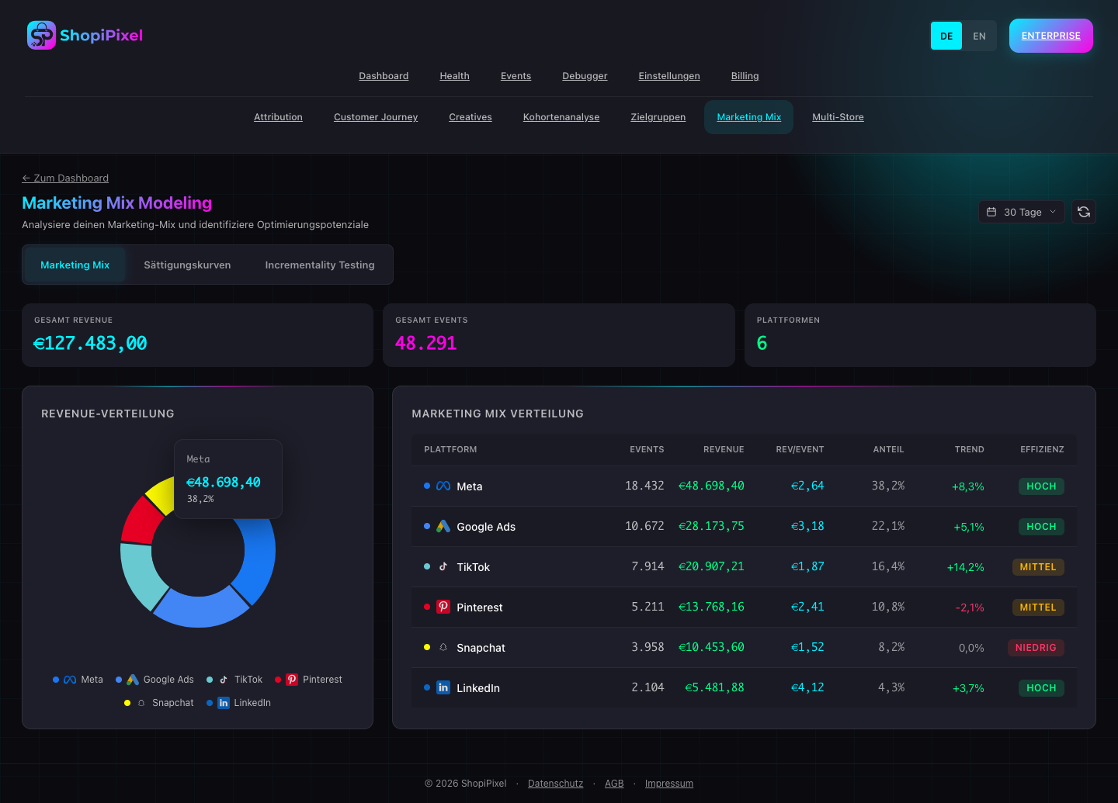Switch to the Sättigungskurven tab
1118x803 pixels.
coord(187,265)
